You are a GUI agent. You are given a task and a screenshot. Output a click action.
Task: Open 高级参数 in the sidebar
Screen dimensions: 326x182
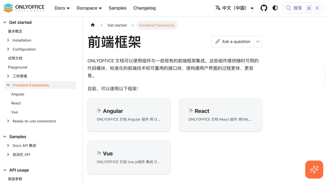15,179
